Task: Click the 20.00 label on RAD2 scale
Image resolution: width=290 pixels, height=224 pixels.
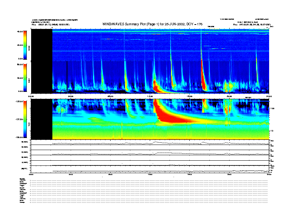Action: click(x=20, y=45)
